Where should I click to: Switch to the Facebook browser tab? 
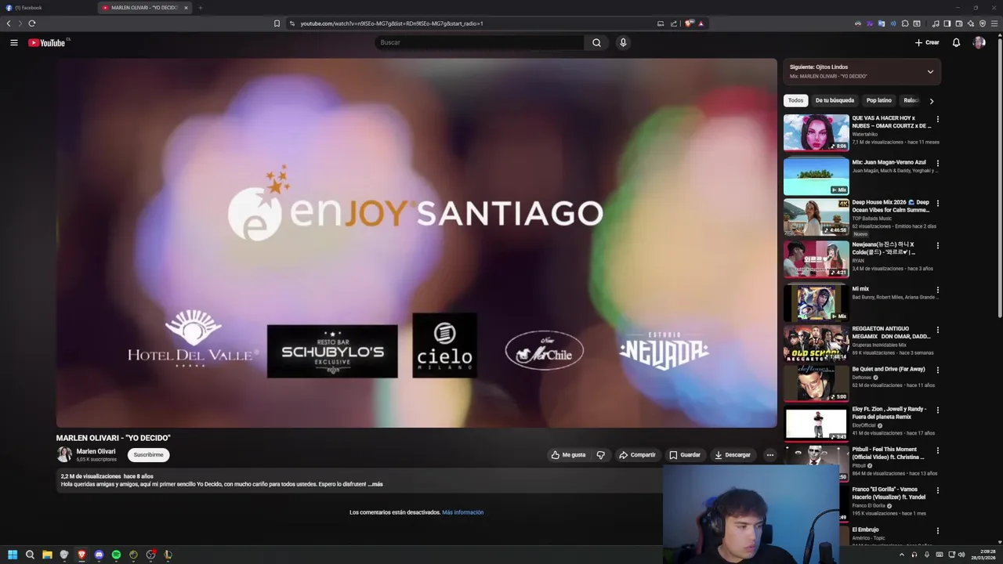tap(47, 8)
